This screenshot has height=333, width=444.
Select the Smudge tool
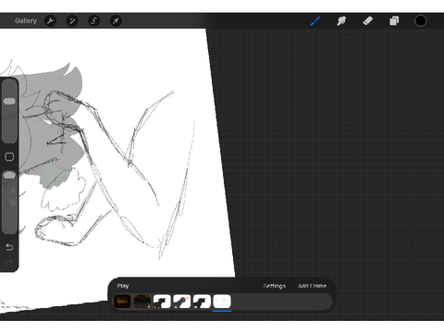pos(341,21)
